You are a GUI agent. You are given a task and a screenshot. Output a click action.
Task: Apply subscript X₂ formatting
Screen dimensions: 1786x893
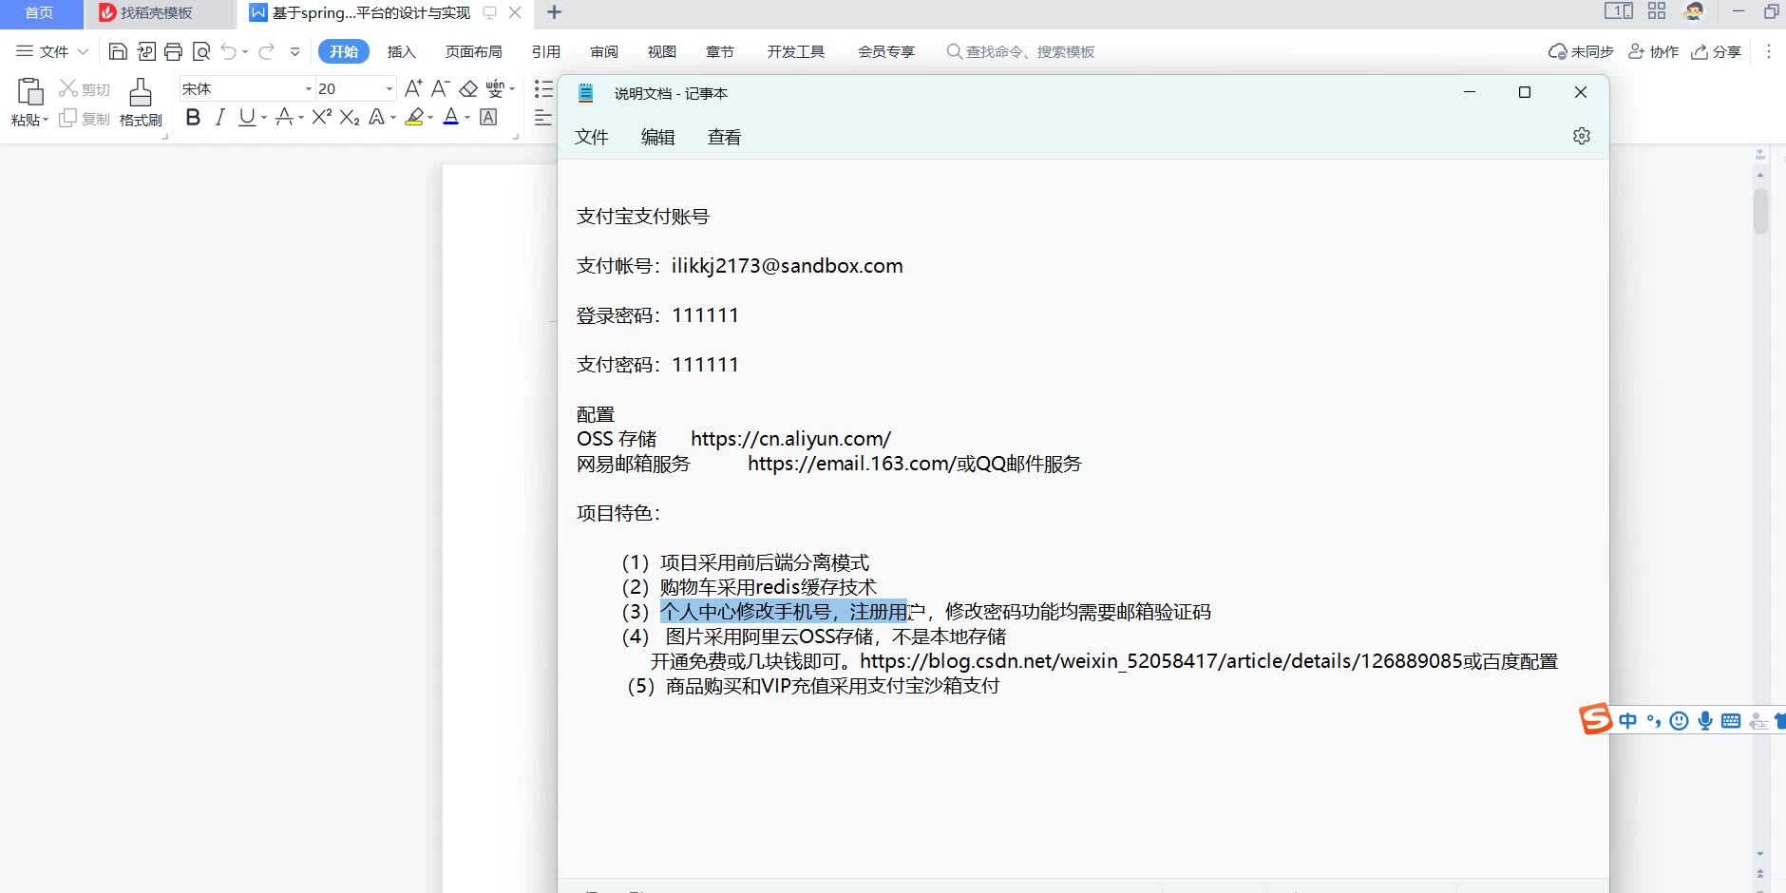pos(350,117)
